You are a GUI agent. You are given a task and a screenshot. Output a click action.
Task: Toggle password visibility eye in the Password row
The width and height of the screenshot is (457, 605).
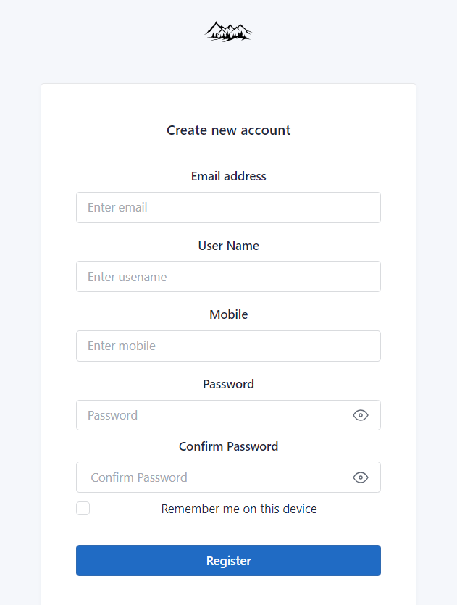coord(361,415)
